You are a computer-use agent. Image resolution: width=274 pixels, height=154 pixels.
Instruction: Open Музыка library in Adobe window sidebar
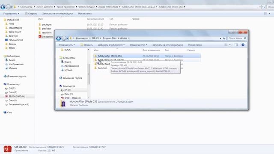coord(68,70)
